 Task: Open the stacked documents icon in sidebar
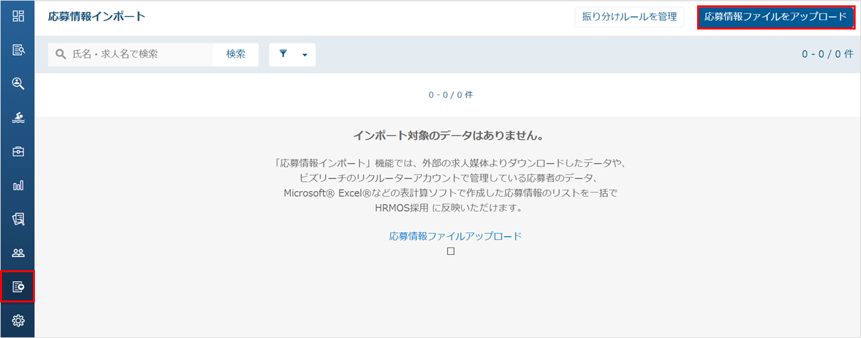click(18, 219)
